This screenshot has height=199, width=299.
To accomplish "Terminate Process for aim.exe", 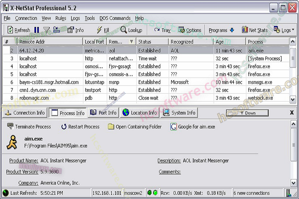I will pyautogui.click(x=29, y=126).
